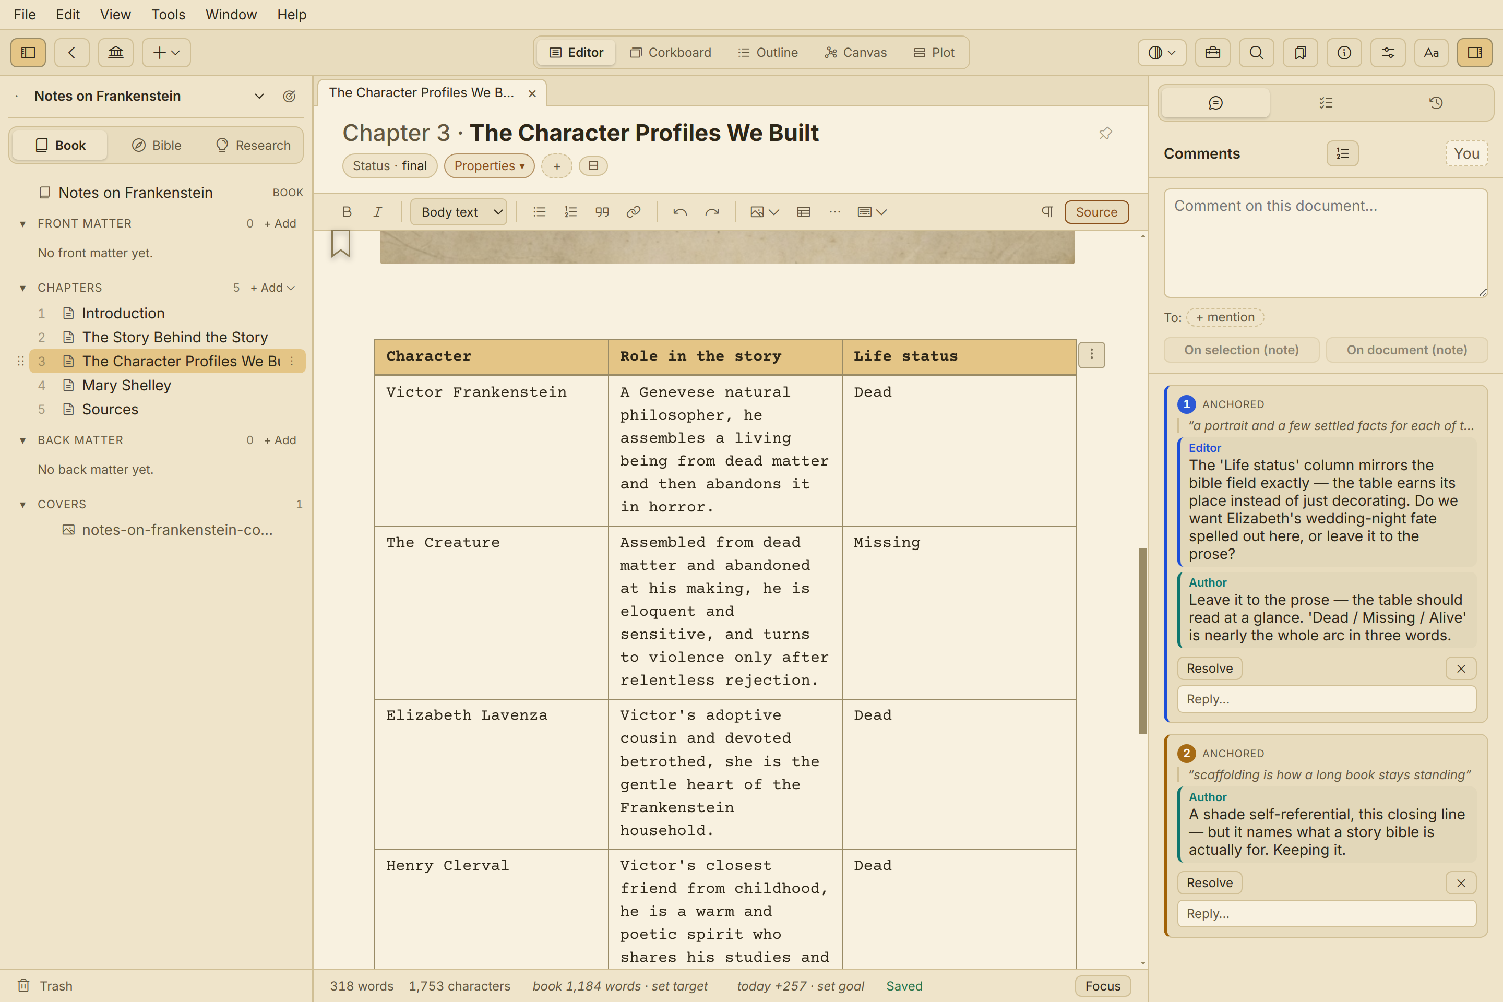Switch to Editor view
The width and height of the screenshot is (1503, 1002).
point(576,52)
